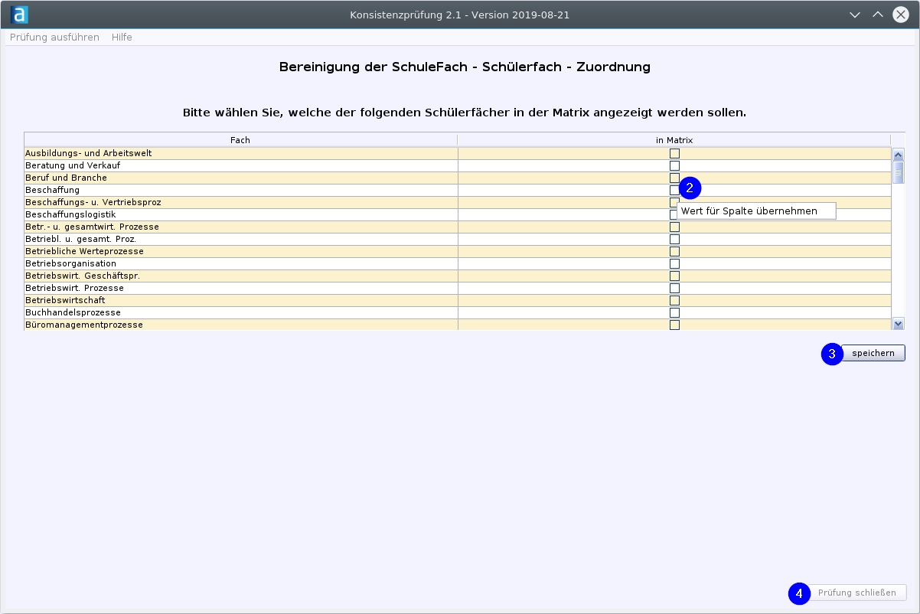
Task: Toggle checkbox for Betriebswirt. Geschäftspr.
Action: pyautogui.click(x=674, y=276)
